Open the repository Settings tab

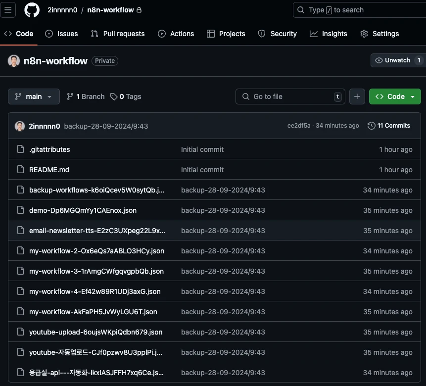point(379,34)
